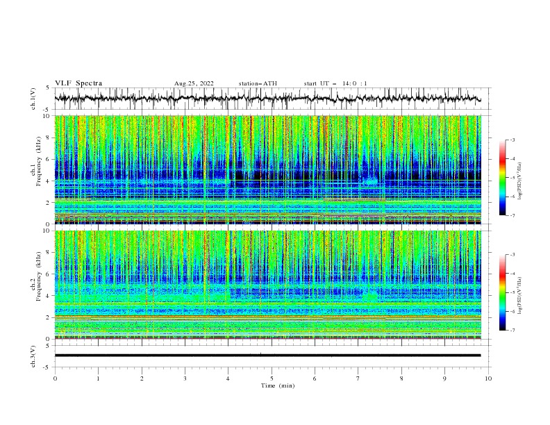The width and height of the screenshot is (550, 425).
Task: Click the ch.2 'Frequency (kHz)' axis label
Action: (39, 276)
